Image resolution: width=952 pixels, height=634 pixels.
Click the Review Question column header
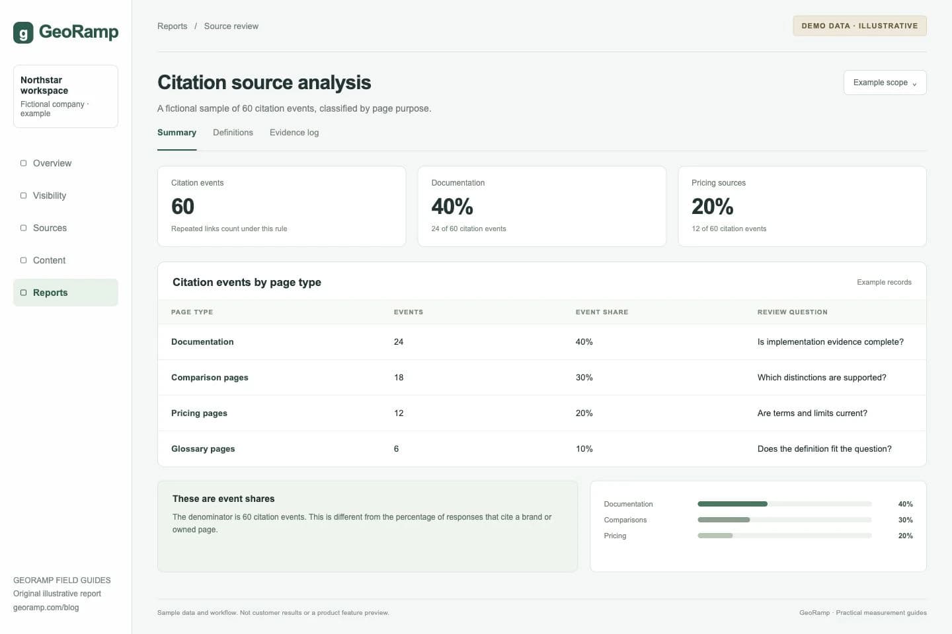pyautogui.click(x=792, y=312)
